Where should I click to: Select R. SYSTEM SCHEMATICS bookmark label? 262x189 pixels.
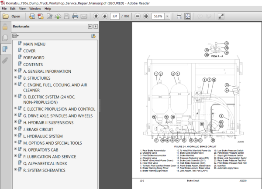[x=44, y=170]
